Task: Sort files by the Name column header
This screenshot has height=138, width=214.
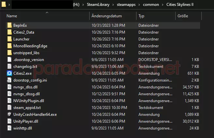Action: pos(12,16)
